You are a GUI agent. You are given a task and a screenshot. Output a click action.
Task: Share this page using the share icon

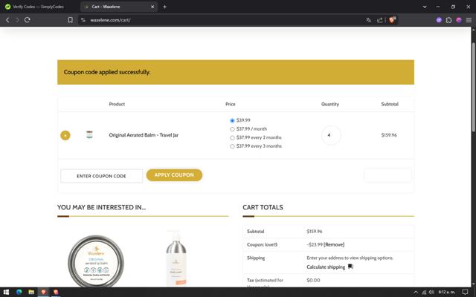pos(379,20)
